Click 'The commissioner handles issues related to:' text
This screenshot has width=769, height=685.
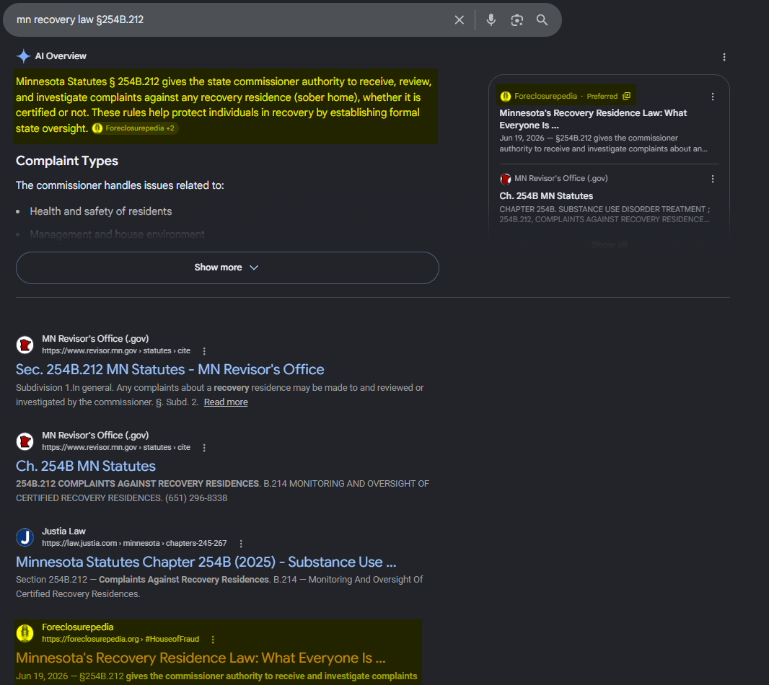[120, 185]
